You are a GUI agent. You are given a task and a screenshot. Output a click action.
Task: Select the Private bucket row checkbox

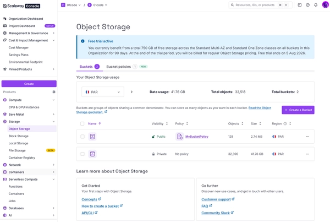82,154
